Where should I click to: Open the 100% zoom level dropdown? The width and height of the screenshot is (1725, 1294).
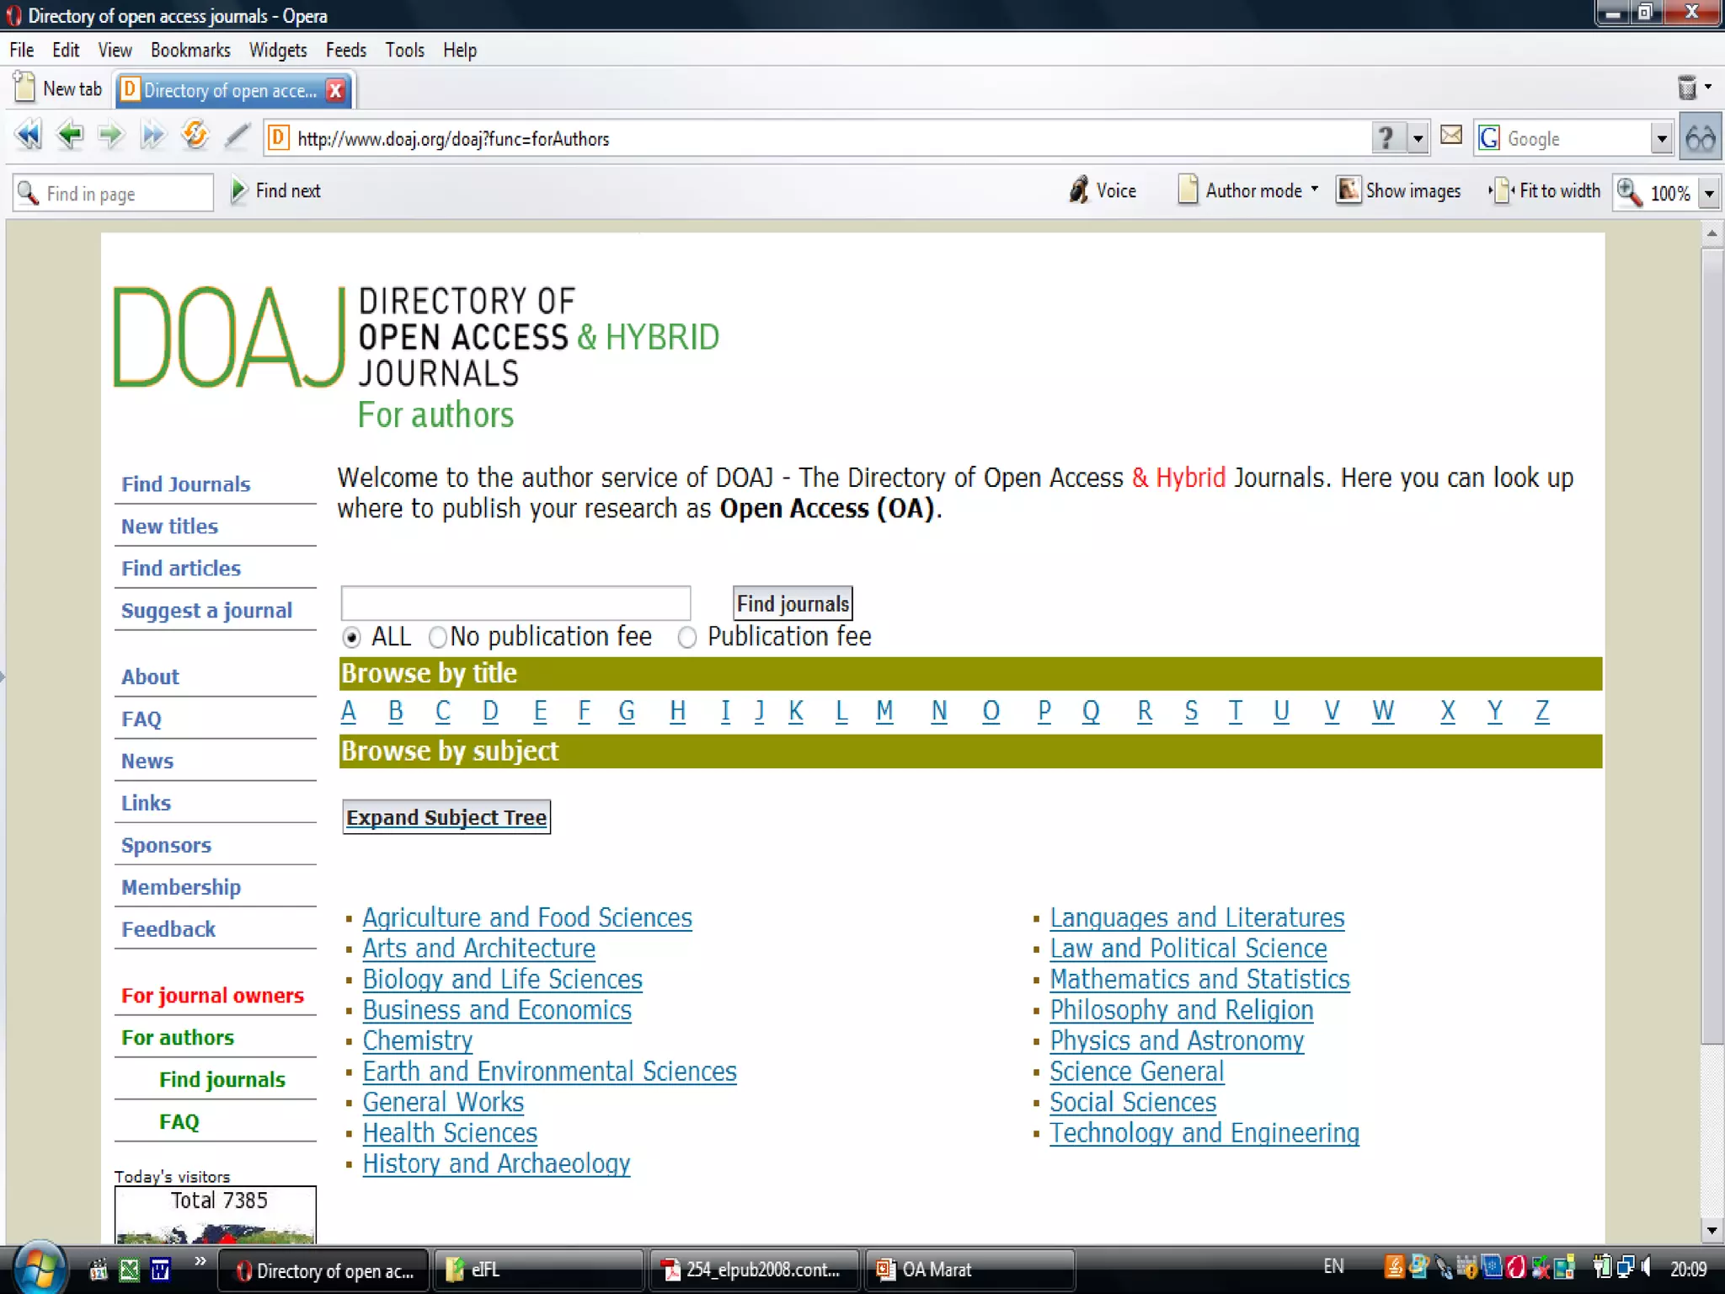tap(1709, 194)
